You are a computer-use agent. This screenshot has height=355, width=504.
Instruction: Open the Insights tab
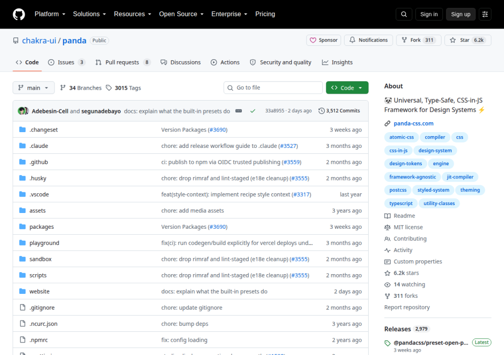[337, 63]
